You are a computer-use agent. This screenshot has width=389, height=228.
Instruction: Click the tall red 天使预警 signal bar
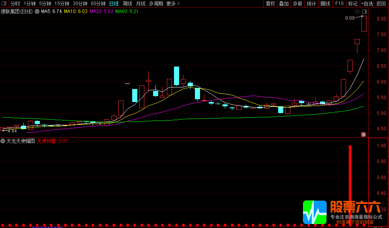coord(350,185)
